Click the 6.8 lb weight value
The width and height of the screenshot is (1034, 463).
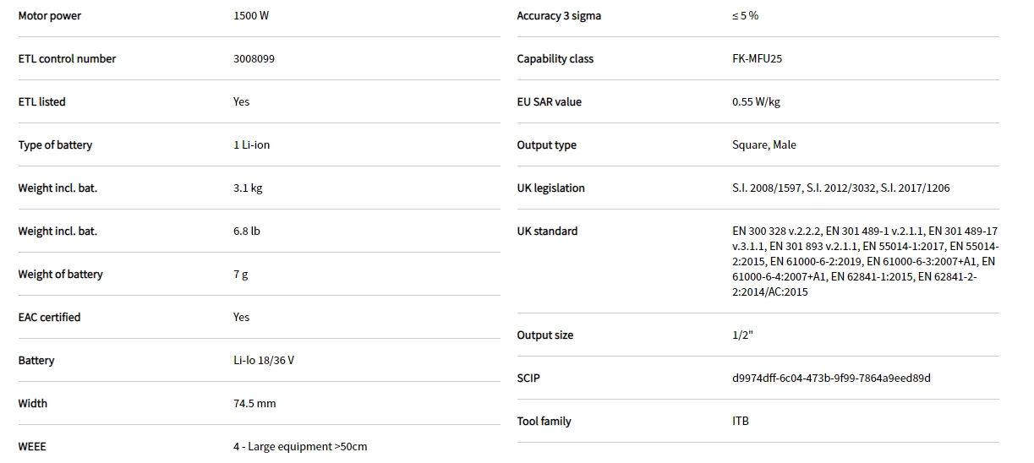[247, 231]
